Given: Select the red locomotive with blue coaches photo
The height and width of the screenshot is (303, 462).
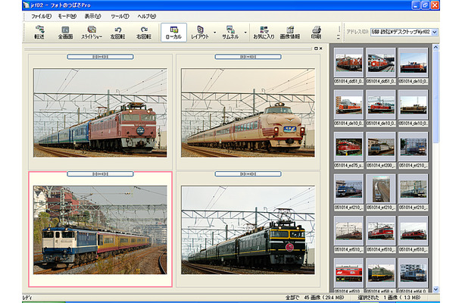Looking at the screenshot, I should click(100, 113).
